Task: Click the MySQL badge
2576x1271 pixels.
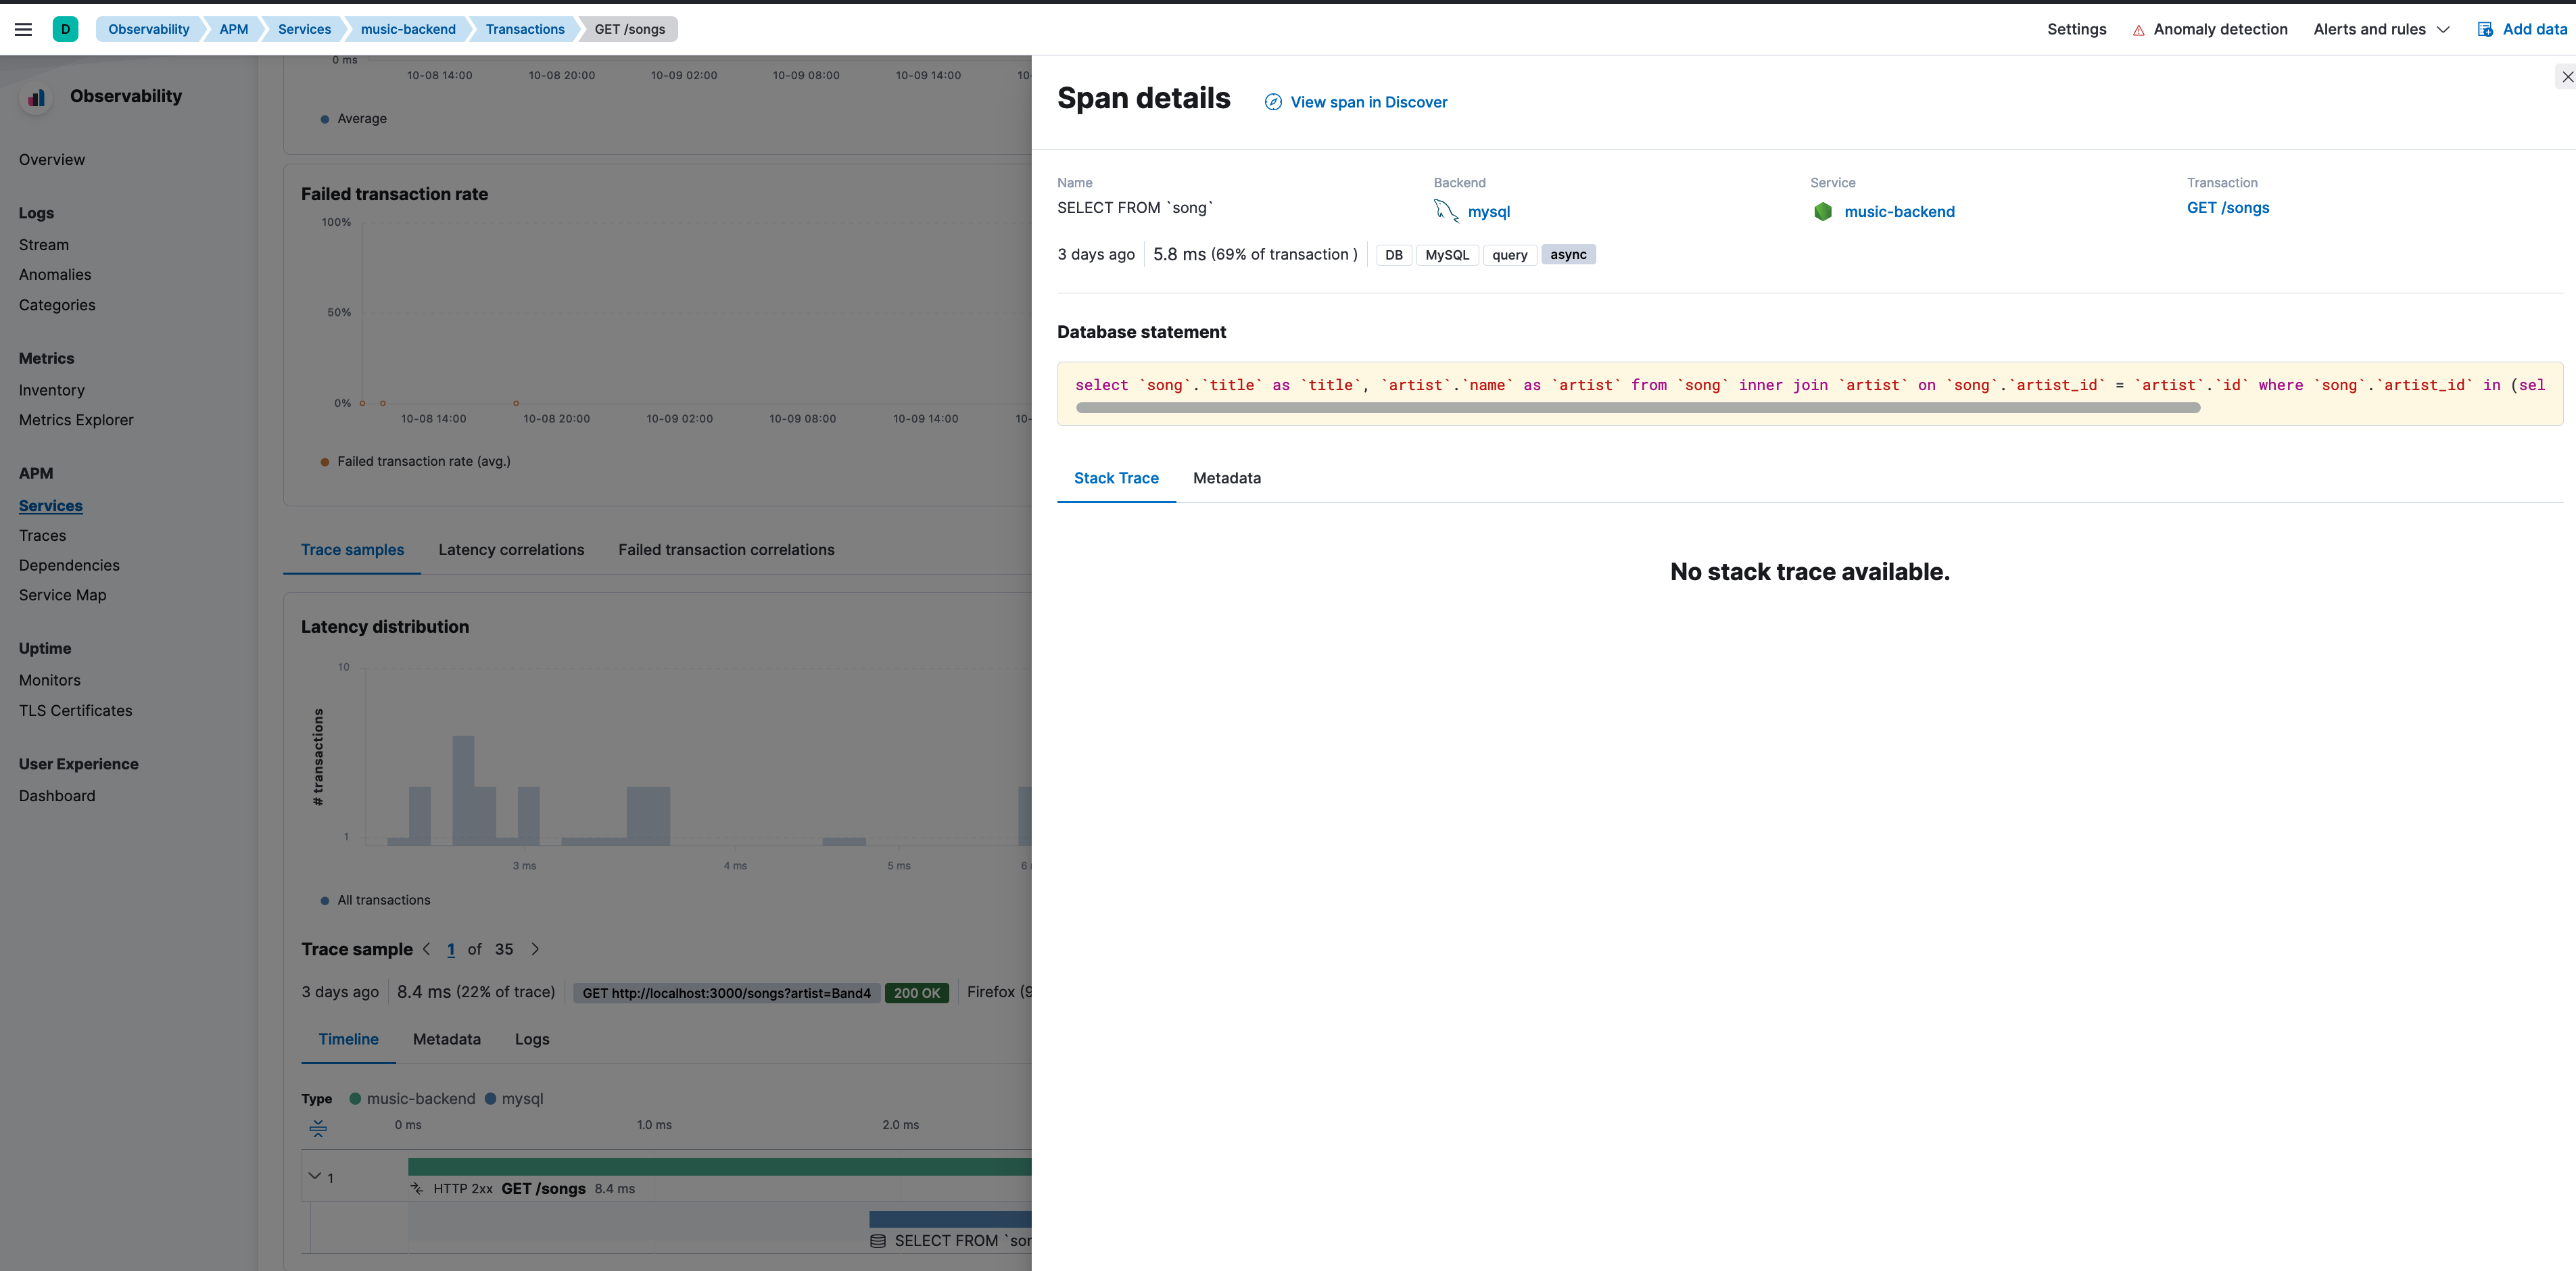Action: (1447, 255)
